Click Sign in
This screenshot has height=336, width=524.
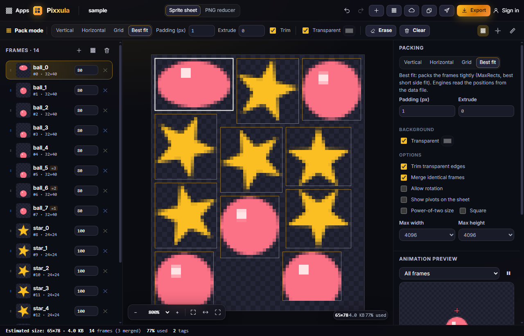pyautogui.click(x=506, y=11)
